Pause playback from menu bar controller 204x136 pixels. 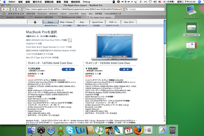point(126,2)
